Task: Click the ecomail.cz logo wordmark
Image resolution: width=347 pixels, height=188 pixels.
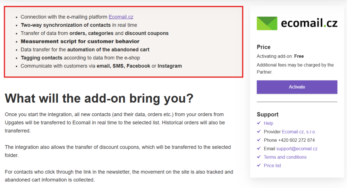Action: tap(309, 23)
